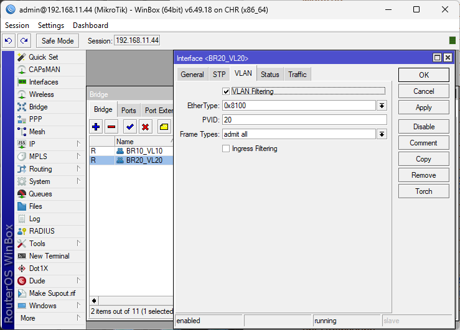Click the PVID input field

pyautogui.click(x=304, y=120)
